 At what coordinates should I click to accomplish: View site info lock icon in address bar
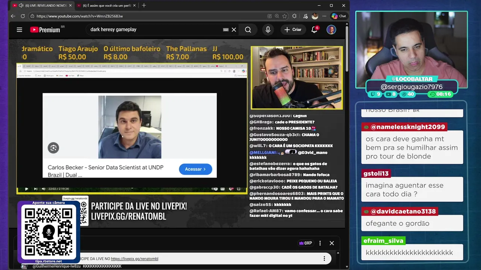(32, 16)
